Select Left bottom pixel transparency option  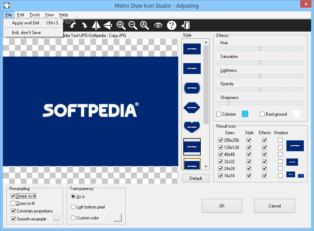[73, 207]
